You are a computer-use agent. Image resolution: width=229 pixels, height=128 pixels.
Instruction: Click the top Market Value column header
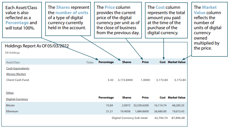(x=177, y=62)
